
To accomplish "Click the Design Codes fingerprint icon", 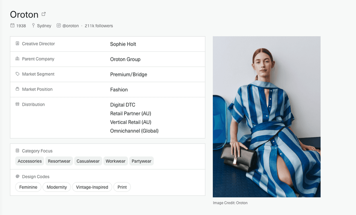I will [x=18, y=176].
